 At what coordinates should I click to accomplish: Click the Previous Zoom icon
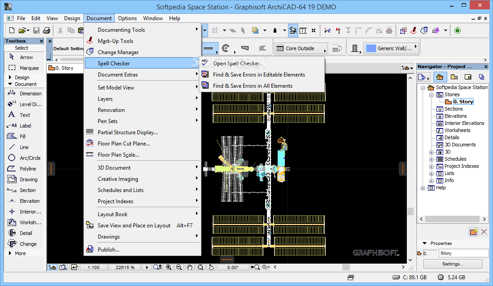point(255,267)
